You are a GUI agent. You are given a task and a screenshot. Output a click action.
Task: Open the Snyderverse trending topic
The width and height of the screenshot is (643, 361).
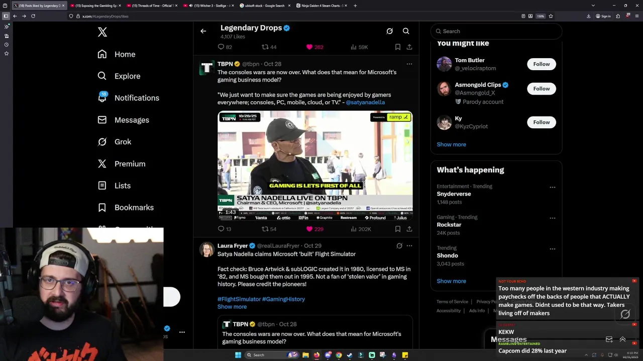(x=454, y=194)
